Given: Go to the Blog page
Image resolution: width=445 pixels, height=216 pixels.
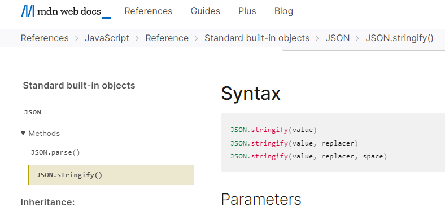Looking at the screenshot, I should [283, 11].
